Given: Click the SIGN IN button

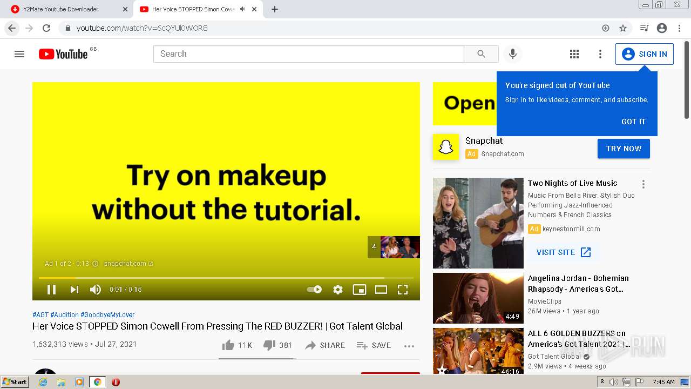Looking at the screenshot, I should pyautogui.click(x=645, y=54).
